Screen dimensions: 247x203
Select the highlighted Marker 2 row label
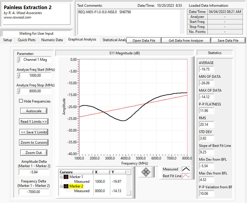[x=76, y=186]
